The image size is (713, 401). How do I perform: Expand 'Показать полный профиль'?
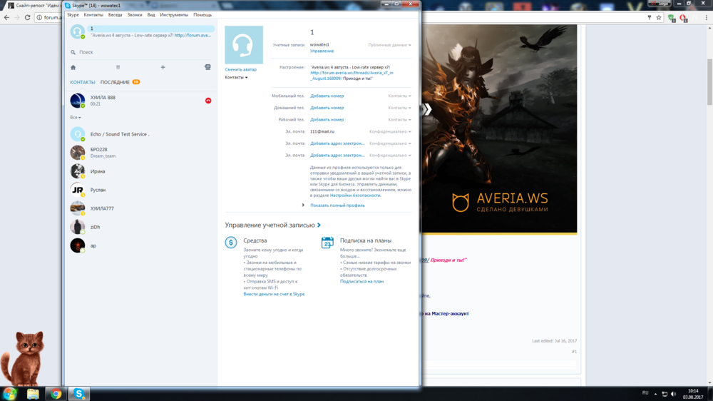tap(337, 205)
